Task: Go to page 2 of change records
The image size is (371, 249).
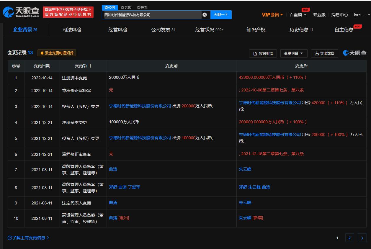Action: [x=349, y=238]
